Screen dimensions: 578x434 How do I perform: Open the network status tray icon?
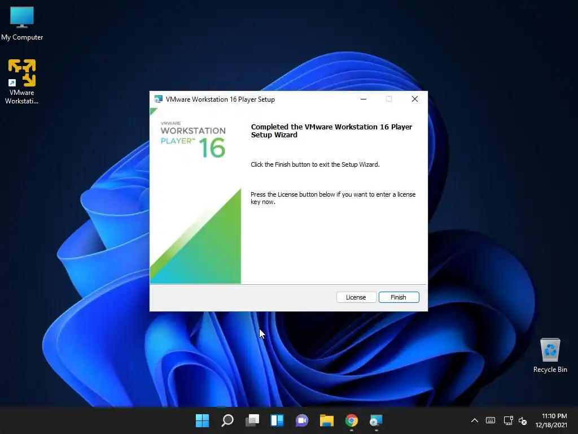[x=509, y=420]
